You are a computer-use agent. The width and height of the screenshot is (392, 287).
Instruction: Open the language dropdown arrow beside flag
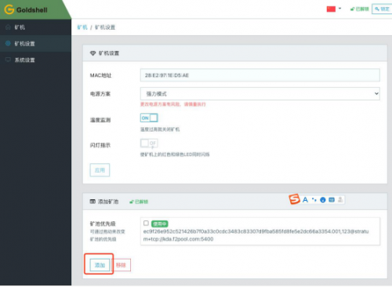(x=339, y=9)
